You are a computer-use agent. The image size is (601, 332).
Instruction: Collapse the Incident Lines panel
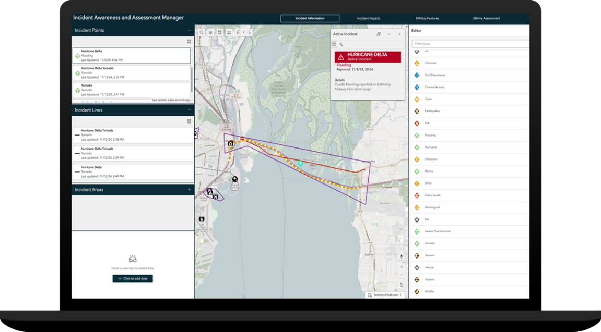(189, 110)
